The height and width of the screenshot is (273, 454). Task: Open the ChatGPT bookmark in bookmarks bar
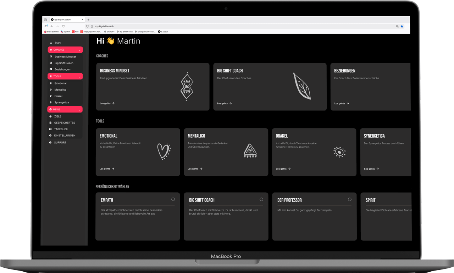pos(110,32)
